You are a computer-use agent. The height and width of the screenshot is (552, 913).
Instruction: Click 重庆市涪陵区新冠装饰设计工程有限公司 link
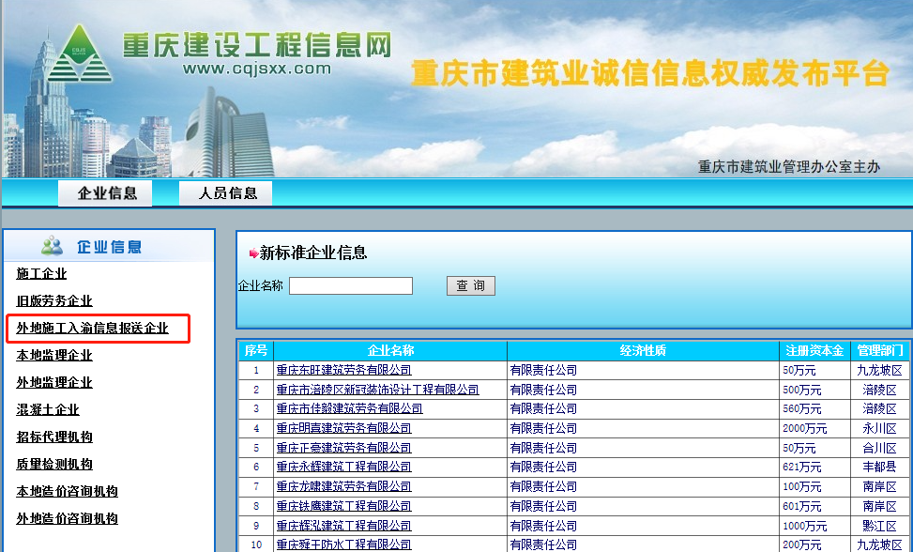coord(377,390)
